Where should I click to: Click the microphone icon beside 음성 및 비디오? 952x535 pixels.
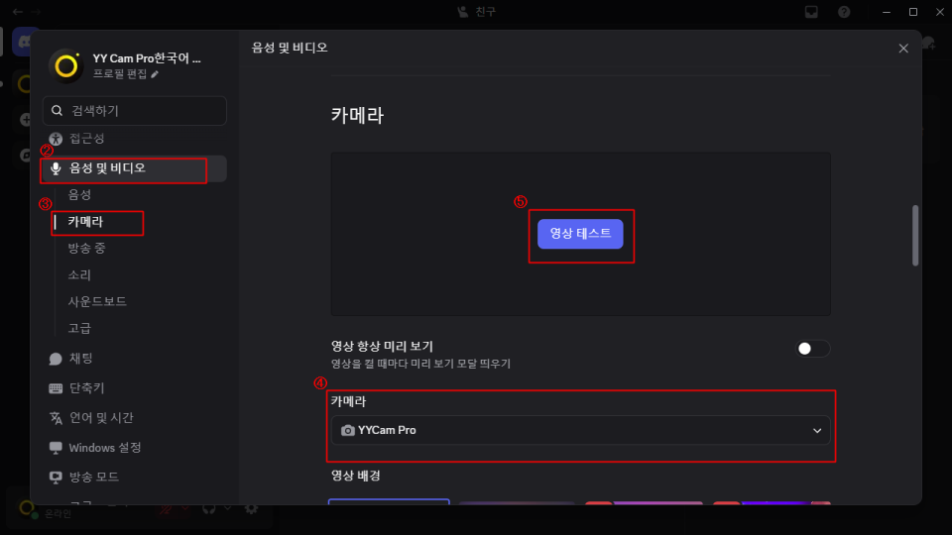(56, 168)
